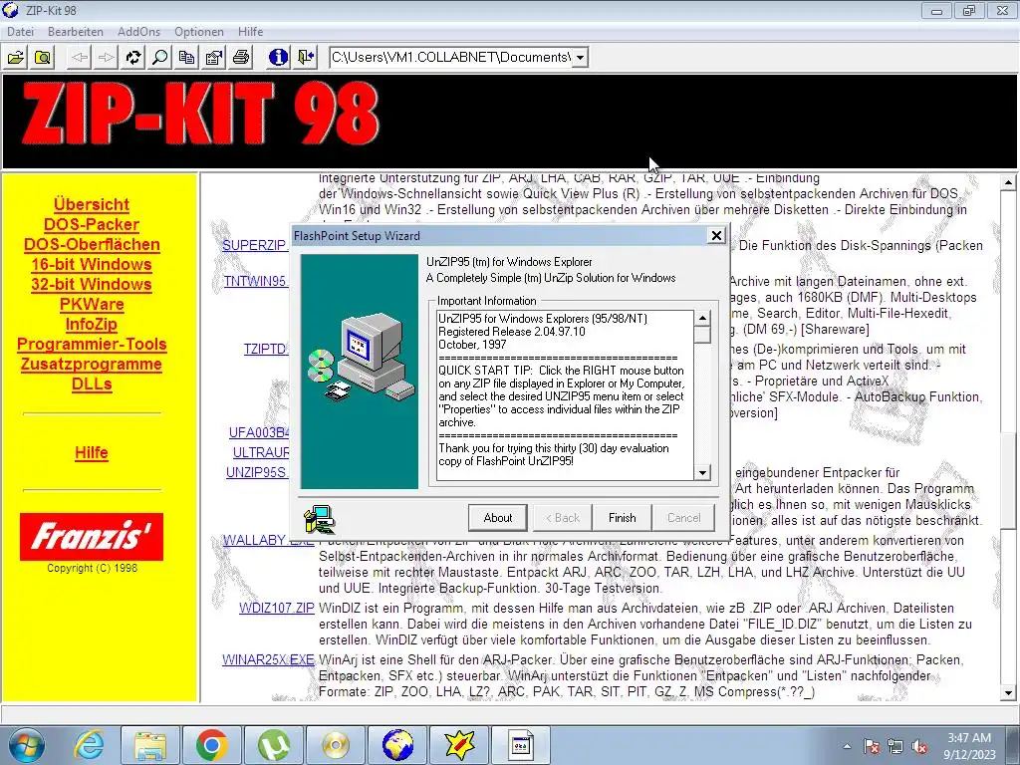Open the DOS-Oberflächen sidebar link
This screenshot has height=765, width=1020.
click(x=92, y=245)
